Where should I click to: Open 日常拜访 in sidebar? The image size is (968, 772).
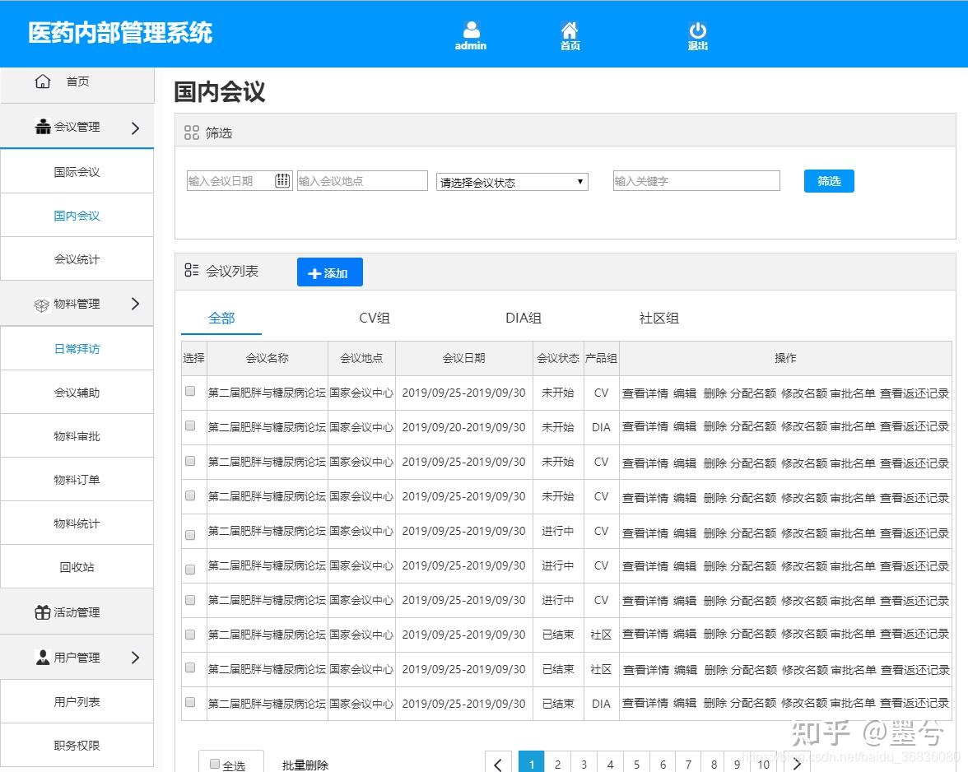click(77, 349)
